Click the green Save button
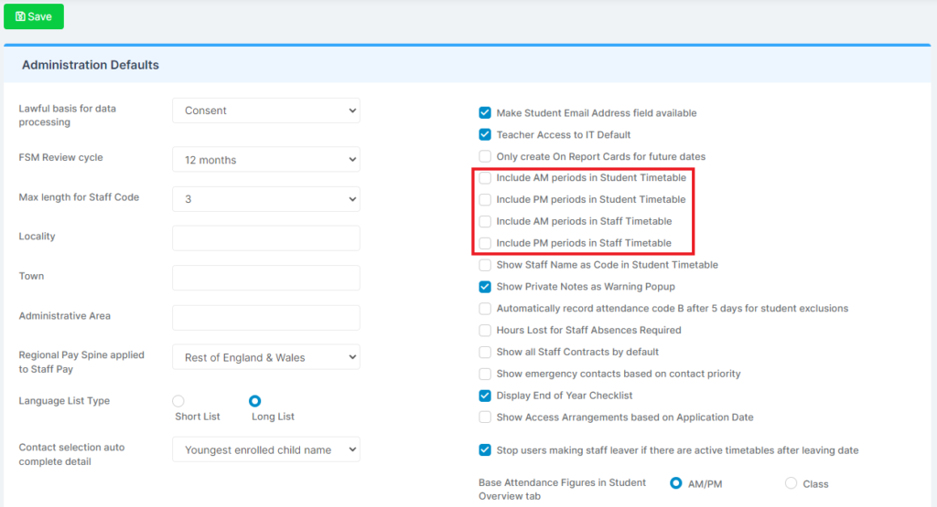Screen dimensions: 937x507 click(x=34, y=16)
